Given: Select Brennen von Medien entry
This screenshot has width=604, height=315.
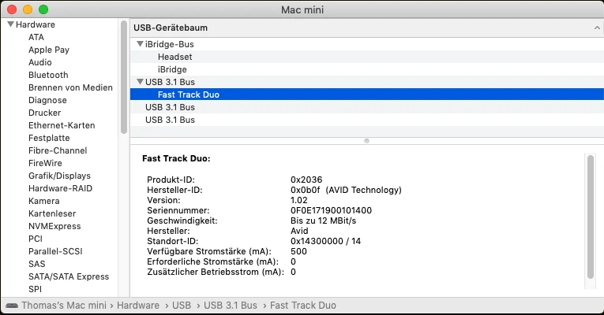Looking at the screenshot, I should pos(70,87).
